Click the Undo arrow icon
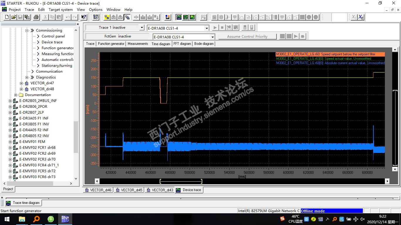This screenshot has width=401, height=225. (68, 17)
